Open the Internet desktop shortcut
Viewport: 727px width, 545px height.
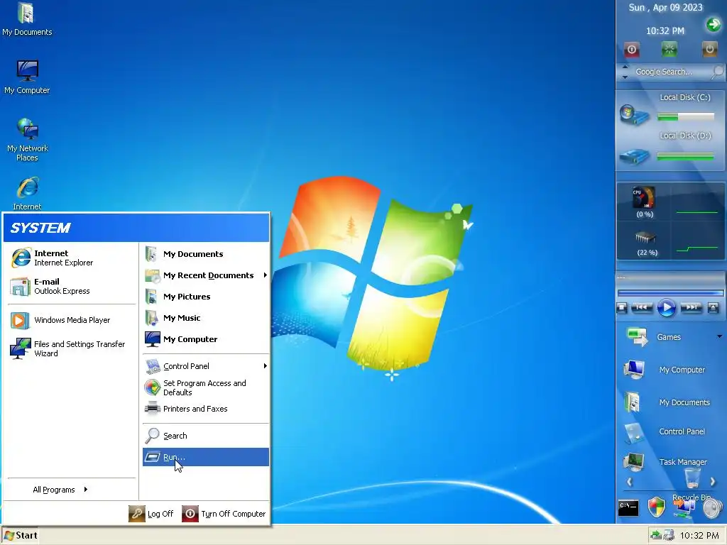(27, 193)
